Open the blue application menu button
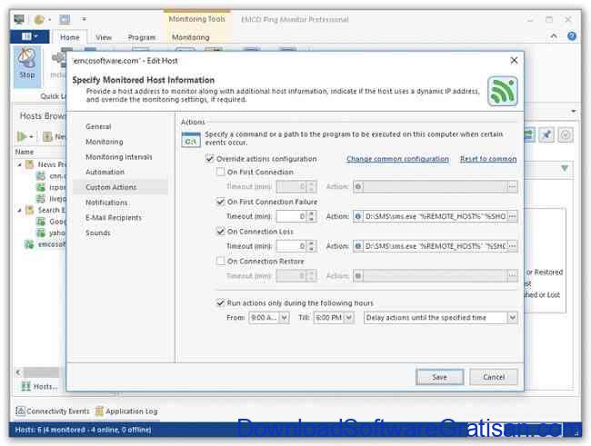The height and width of the screenshot is (446, 591). tap(29, 36)
